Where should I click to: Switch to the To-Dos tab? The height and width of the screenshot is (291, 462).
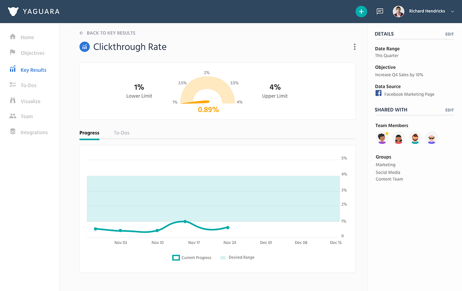(122, 133)
